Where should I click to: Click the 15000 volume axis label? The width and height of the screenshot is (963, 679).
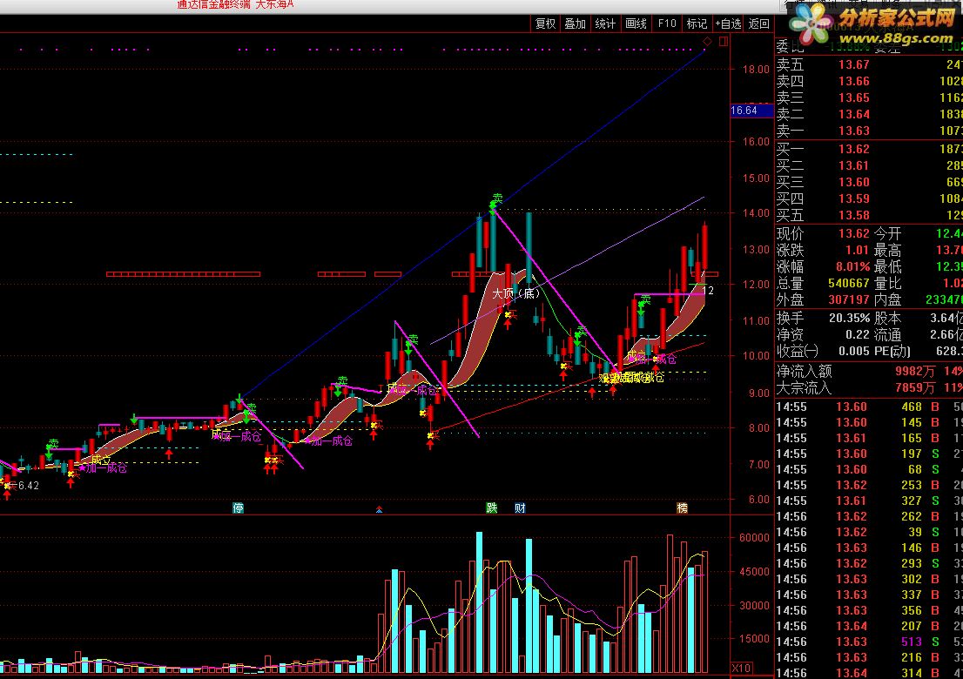[x=753, y=638]
